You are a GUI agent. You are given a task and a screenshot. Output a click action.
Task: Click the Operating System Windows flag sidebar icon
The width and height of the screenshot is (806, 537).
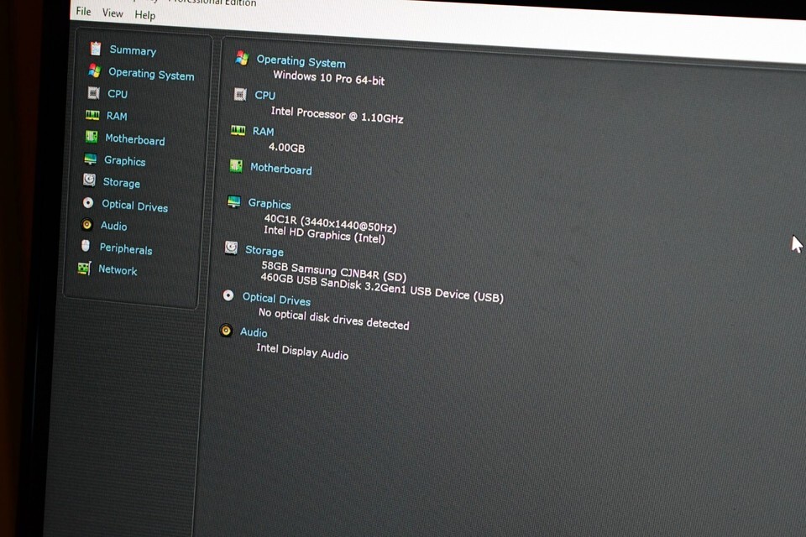95,71
